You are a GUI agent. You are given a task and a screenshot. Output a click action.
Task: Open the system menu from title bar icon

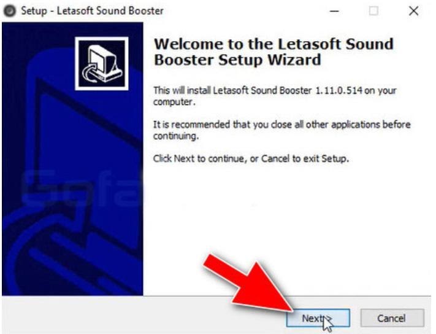pyautogui.click(x=10, y=11)
